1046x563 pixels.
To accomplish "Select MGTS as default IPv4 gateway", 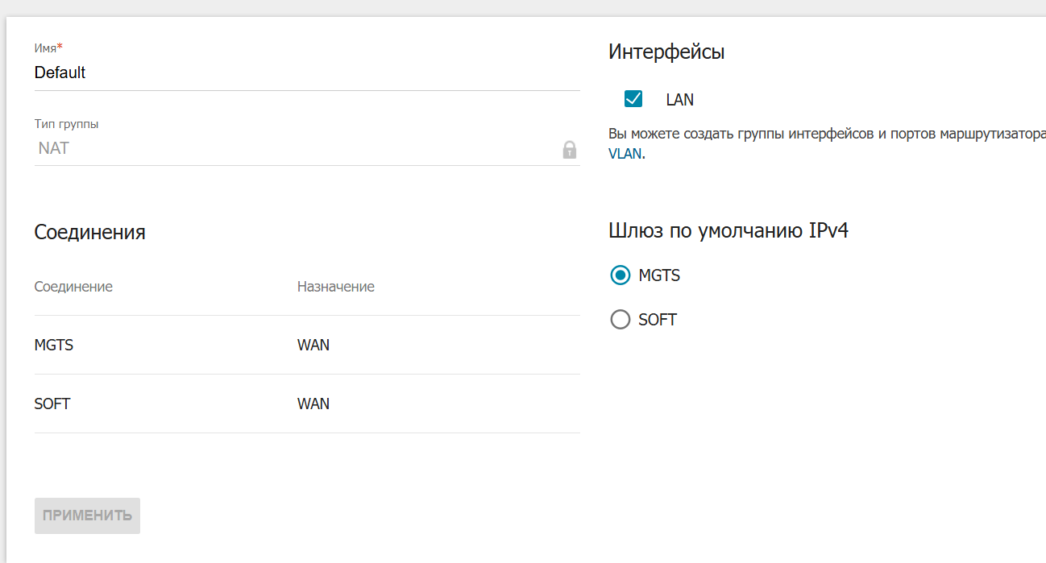I will 621,275.
